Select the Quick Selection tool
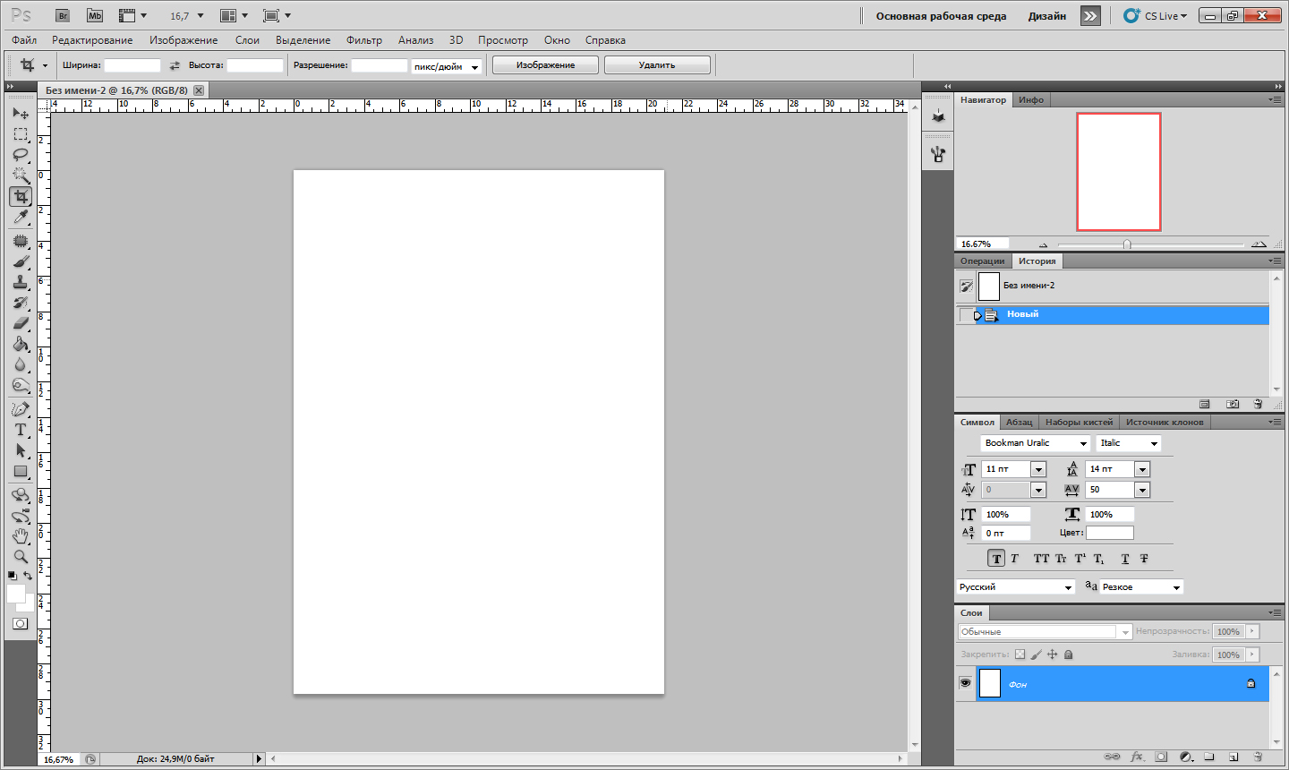1289x770 pixels. tap(21, 175)
